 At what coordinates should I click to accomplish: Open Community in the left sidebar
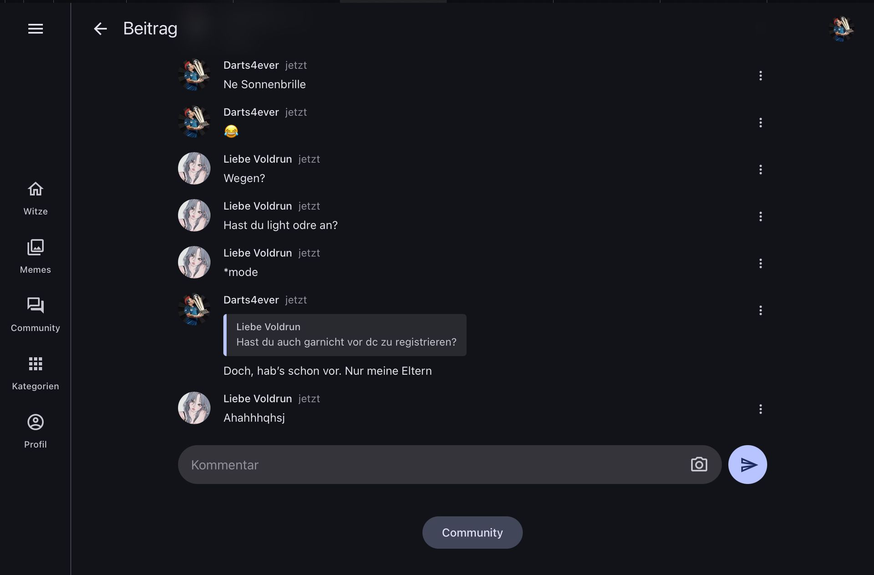point(36,315)
